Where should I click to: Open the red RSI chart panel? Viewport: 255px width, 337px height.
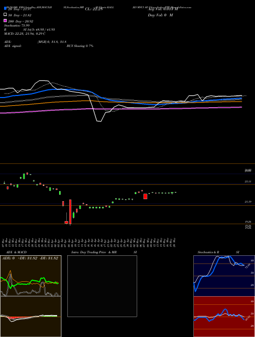[x=224, y=317]
